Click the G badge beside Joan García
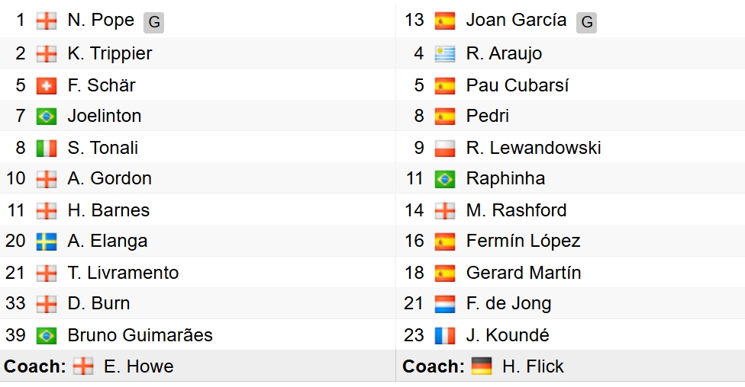The width and height of the screenshot is (745, 387). pyautogui.click(x=586, y=23)
